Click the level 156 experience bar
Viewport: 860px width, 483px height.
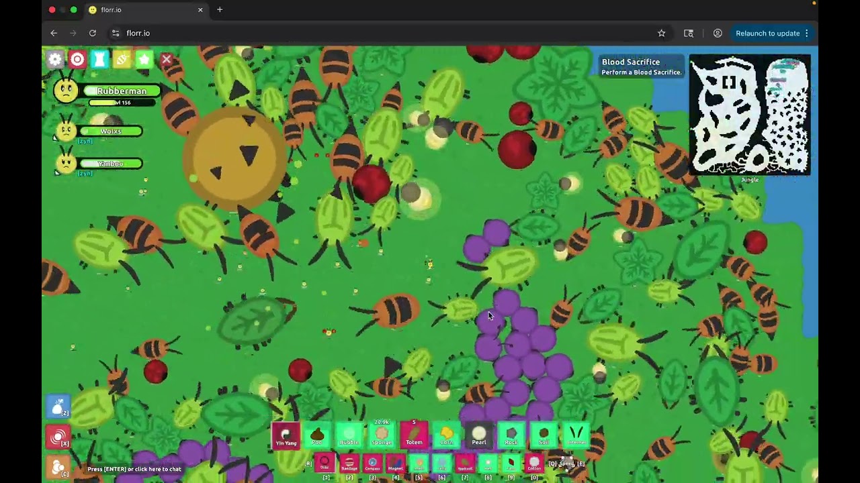click(x=121, y=103)
